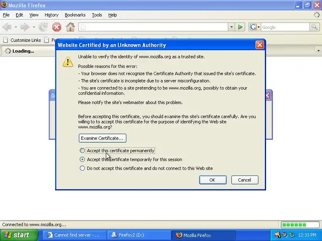Switch to Cannot find server taskbar window
This screenshot has height=241, width=322.
point(74,235)
